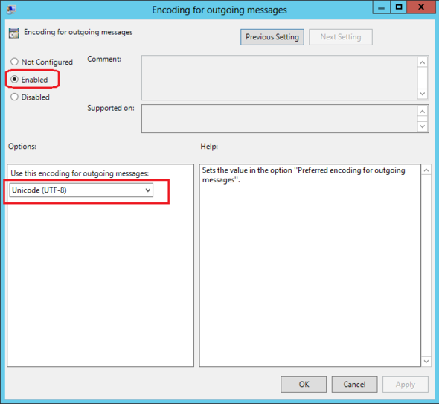This screenshot has height=404, width=439.
Task: Select the Disabled radio button
Action: coord(14,97)
